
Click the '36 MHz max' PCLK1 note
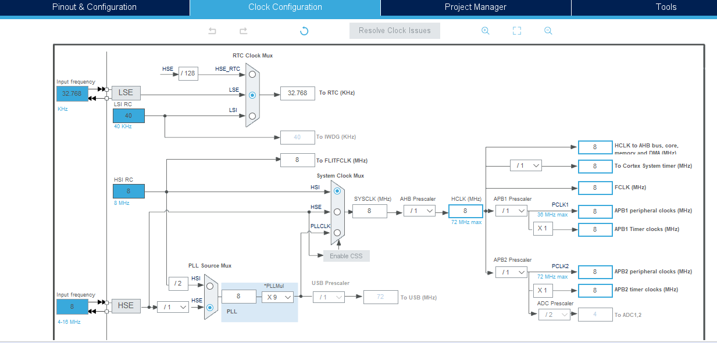pyautogui.click(x=552, y=214)
